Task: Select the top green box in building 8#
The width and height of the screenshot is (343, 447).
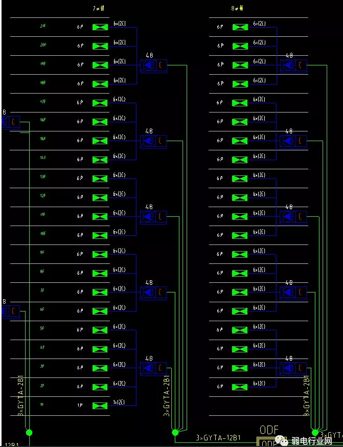Action: coord(240,27)
